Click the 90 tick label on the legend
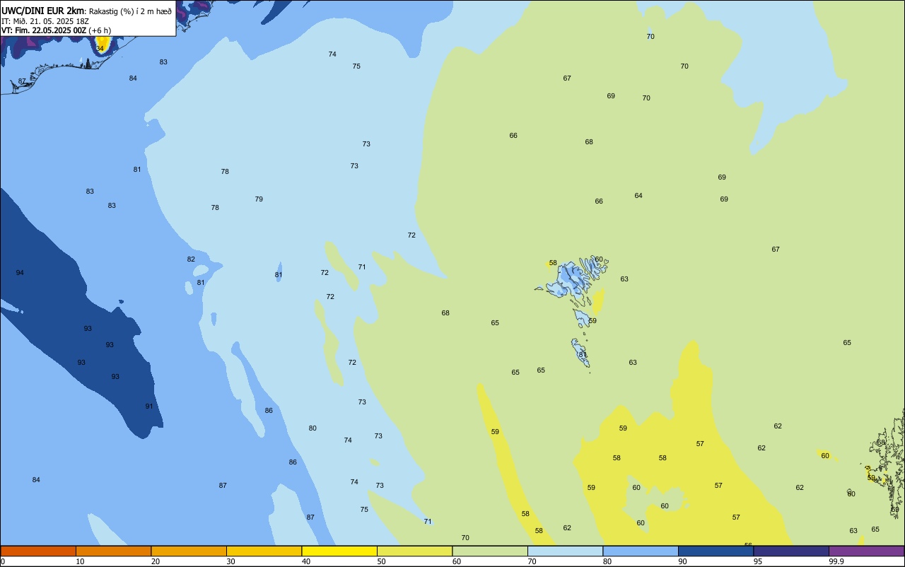 (682, 561)
